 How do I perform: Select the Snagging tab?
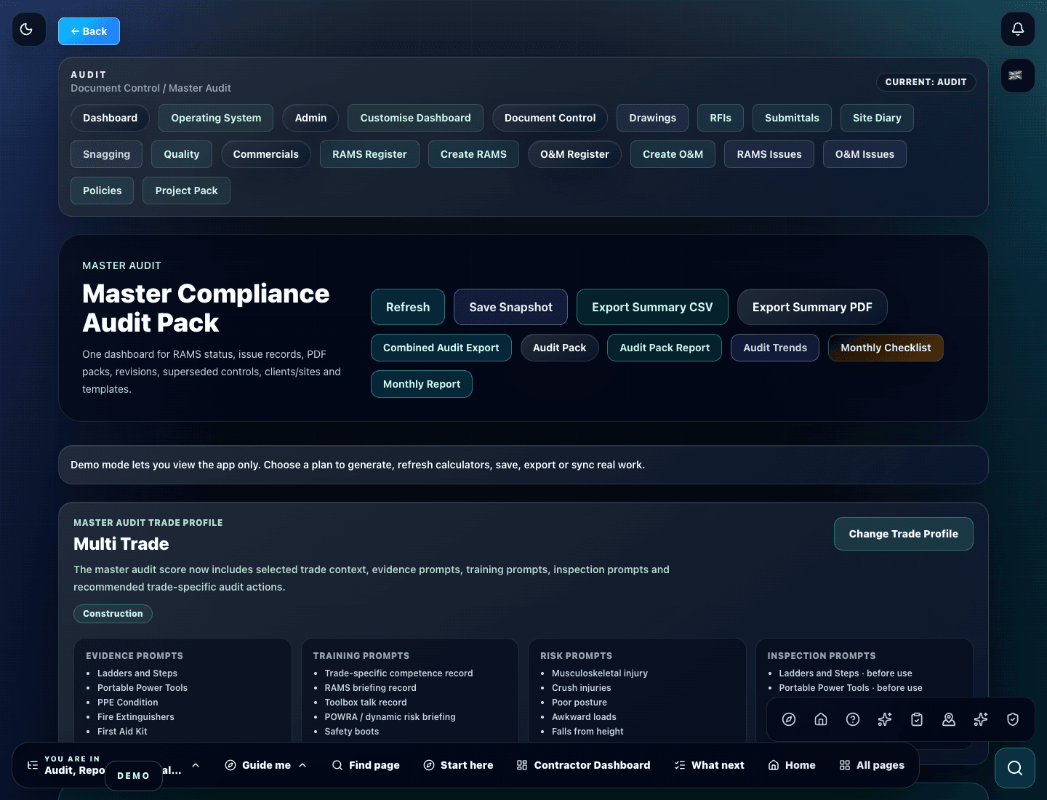[x=106, y=154]
